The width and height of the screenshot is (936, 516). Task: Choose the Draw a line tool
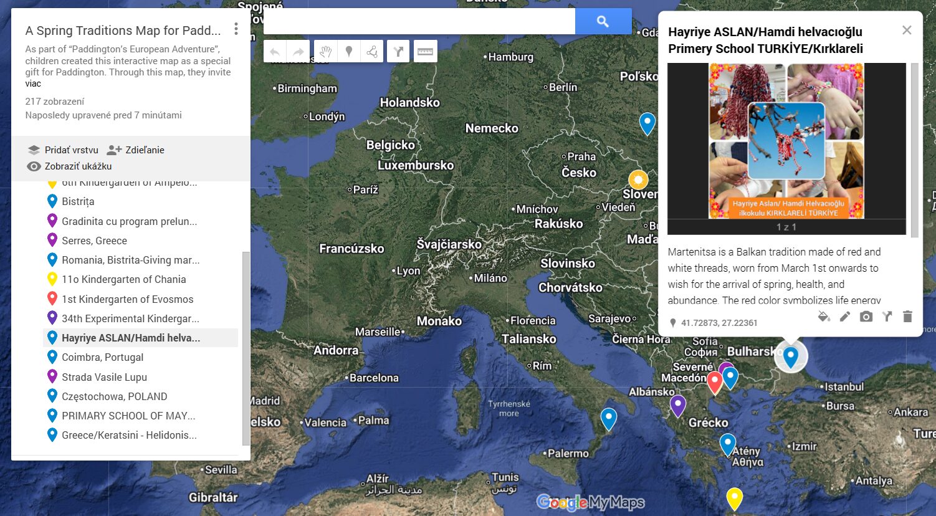(x=373, y=52)
